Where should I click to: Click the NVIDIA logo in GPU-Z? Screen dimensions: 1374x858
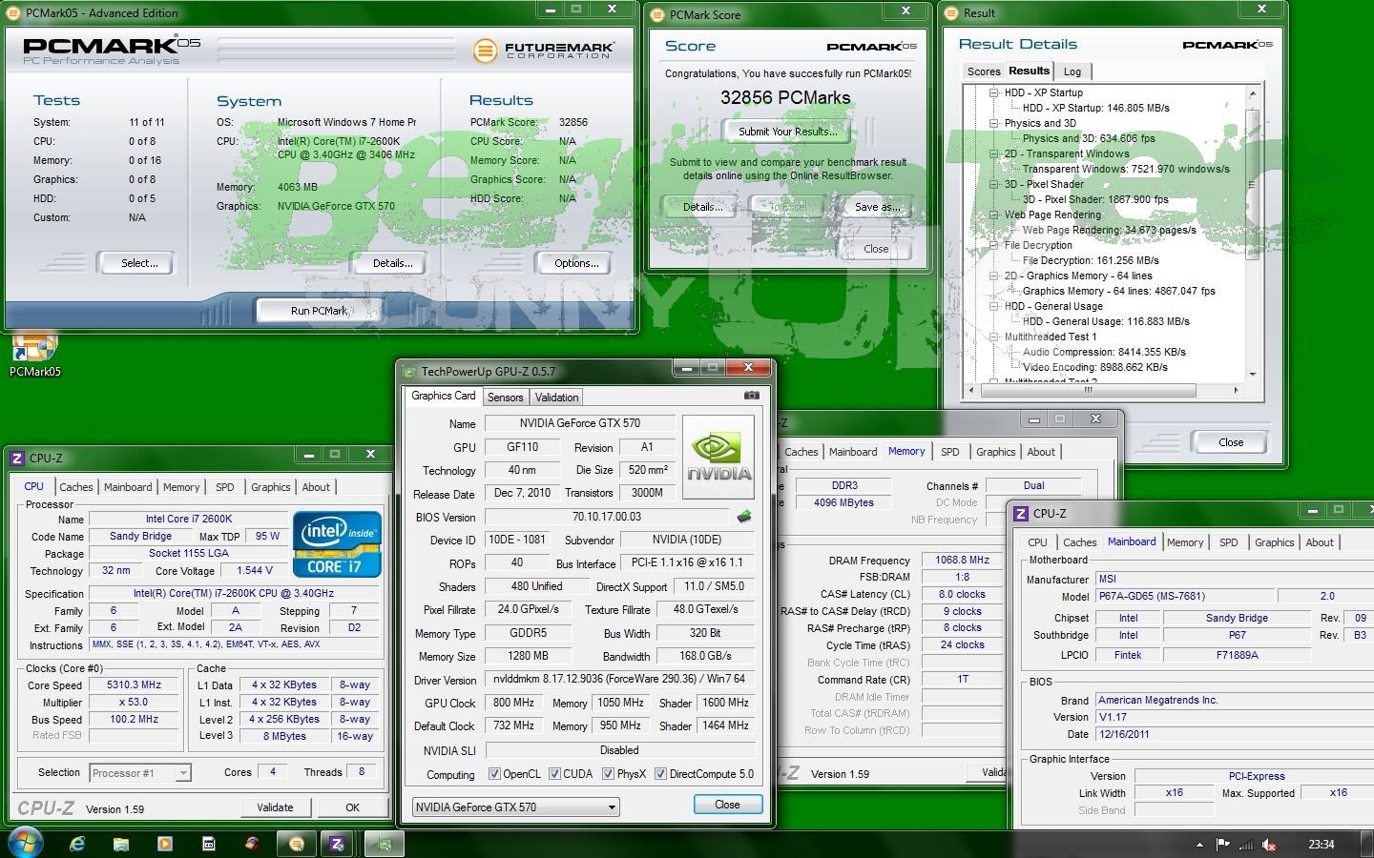coord(718,457)
